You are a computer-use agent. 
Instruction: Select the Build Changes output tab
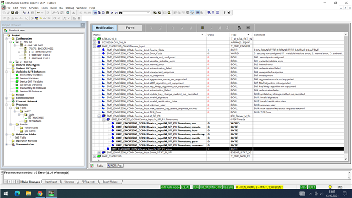tap(31, 182)
